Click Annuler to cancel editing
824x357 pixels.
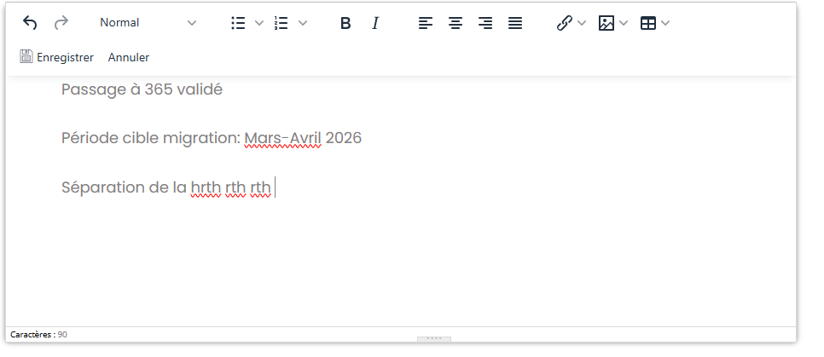[x=129, y=57]
